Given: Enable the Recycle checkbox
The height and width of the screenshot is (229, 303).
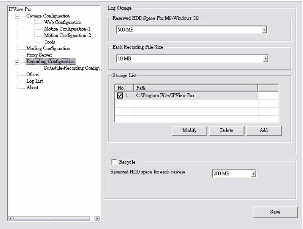Looking at the screenshot, I should pyautogui.click(x=114, y=162).
